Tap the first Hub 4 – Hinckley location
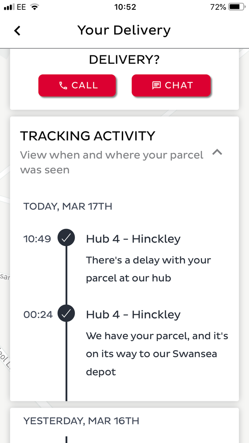The height and width of the screenshot is (443, 249). (133, 239)
